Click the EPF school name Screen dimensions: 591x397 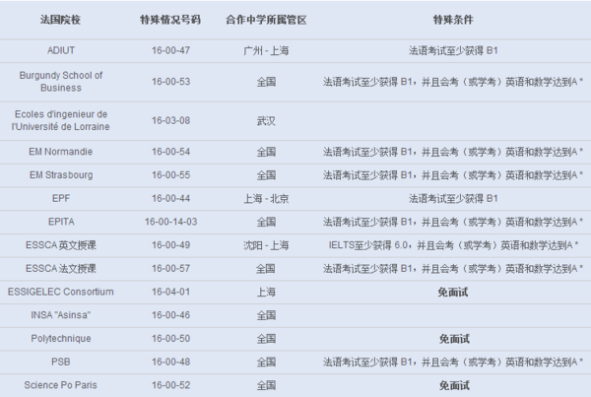point(61,198)
